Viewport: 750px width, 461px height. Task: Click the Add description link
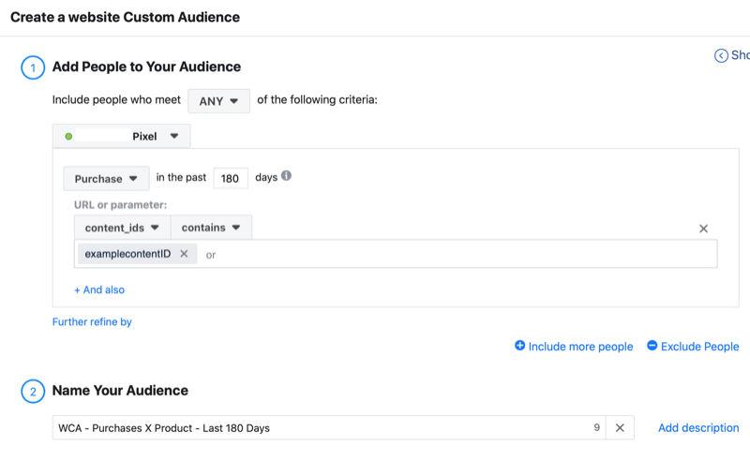pyautogui.click(x=698, y=428)
